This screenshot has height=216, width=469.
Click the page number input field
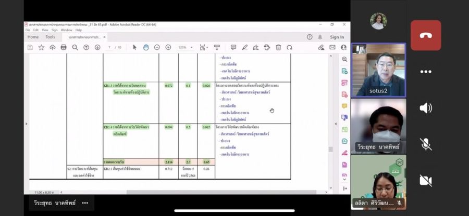[110, 47]
